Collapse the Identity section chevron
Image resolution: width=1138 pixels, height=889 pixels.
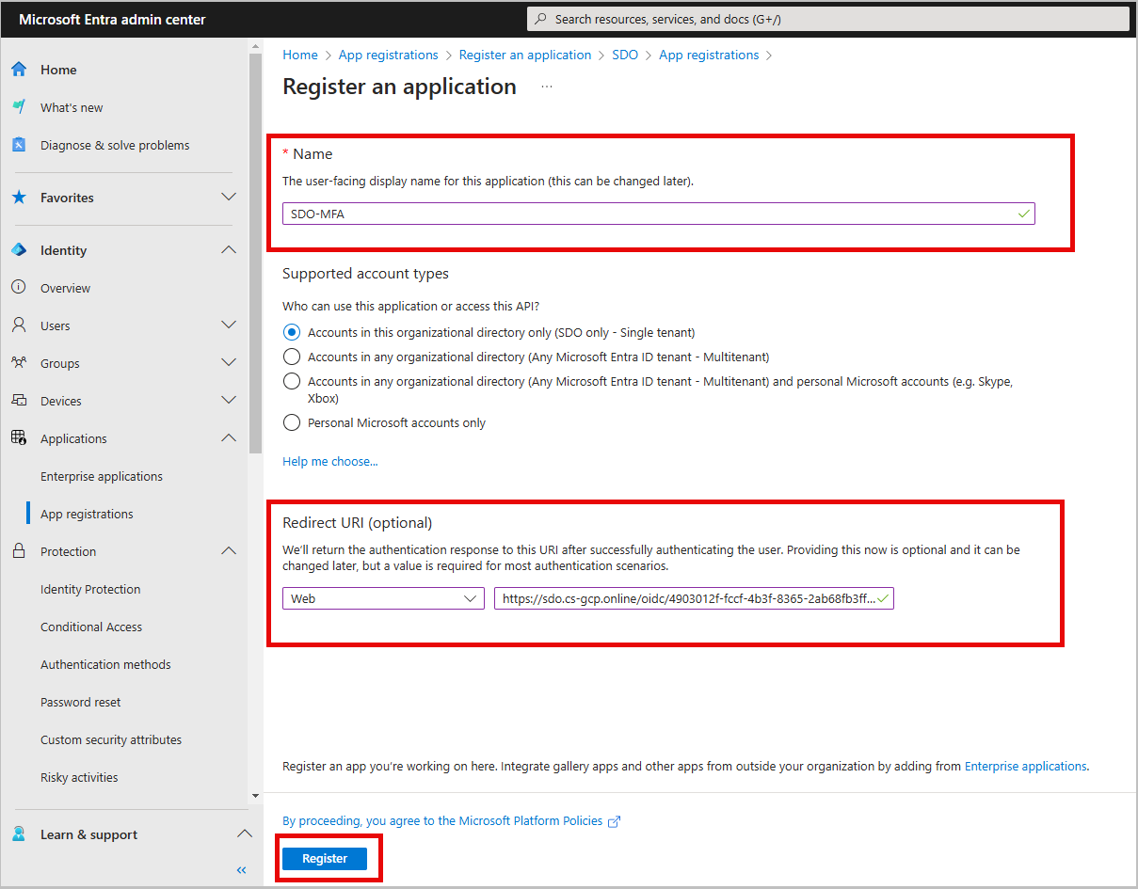(228, 250)
